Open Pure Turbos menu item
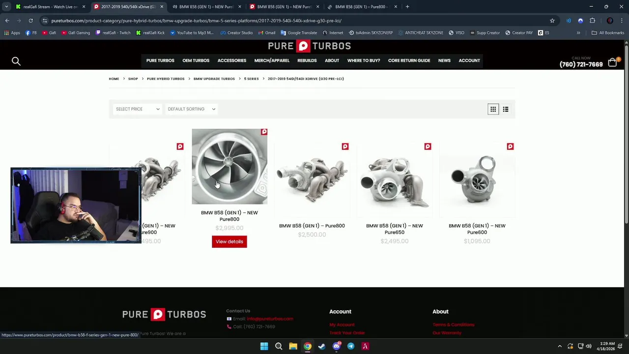 (160, 60)
